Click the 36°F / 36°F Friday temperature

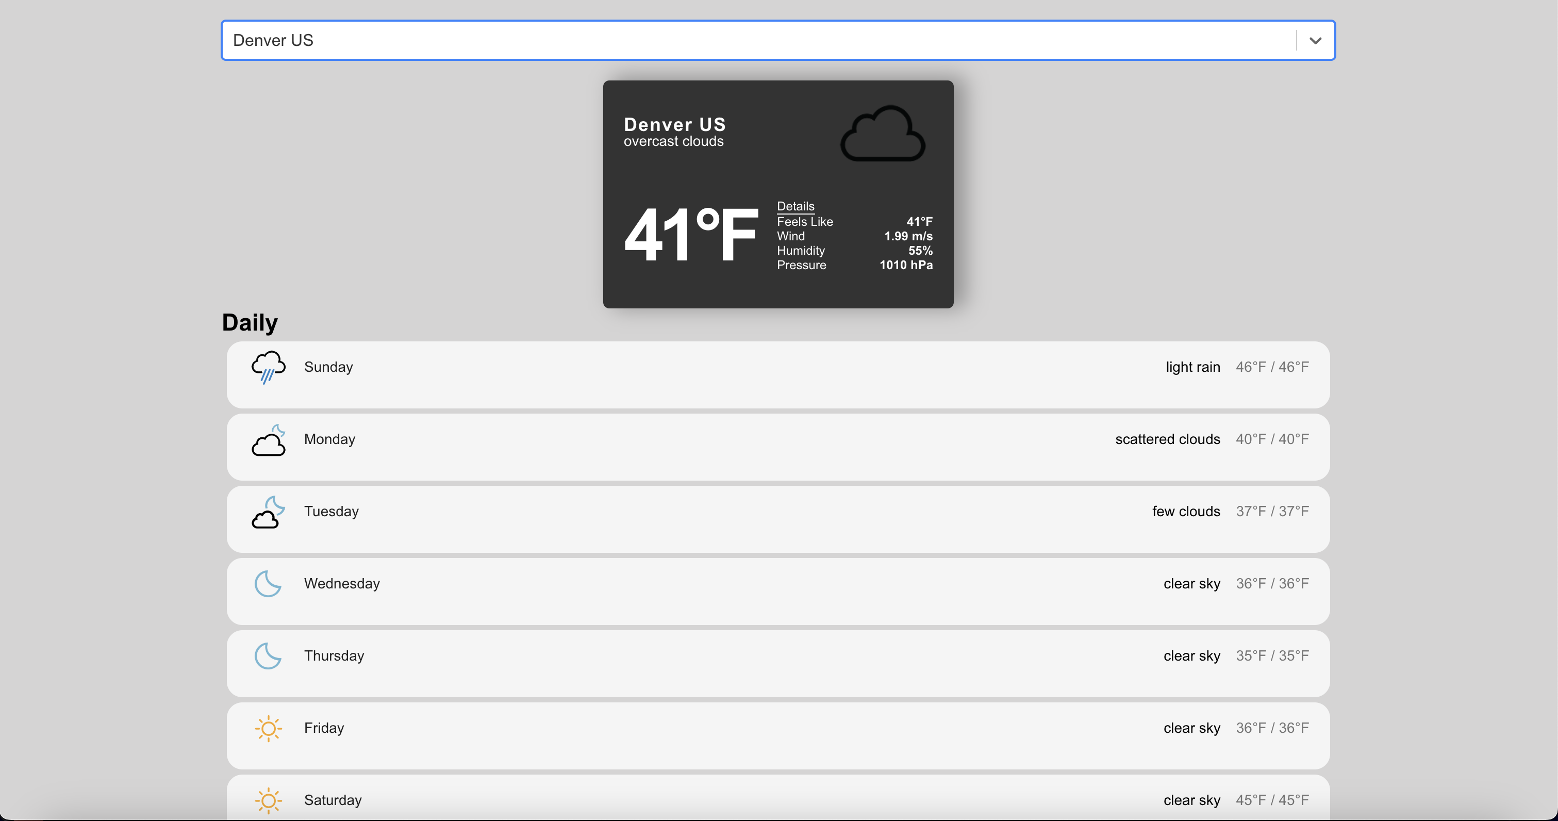(x=1272, y=729)
